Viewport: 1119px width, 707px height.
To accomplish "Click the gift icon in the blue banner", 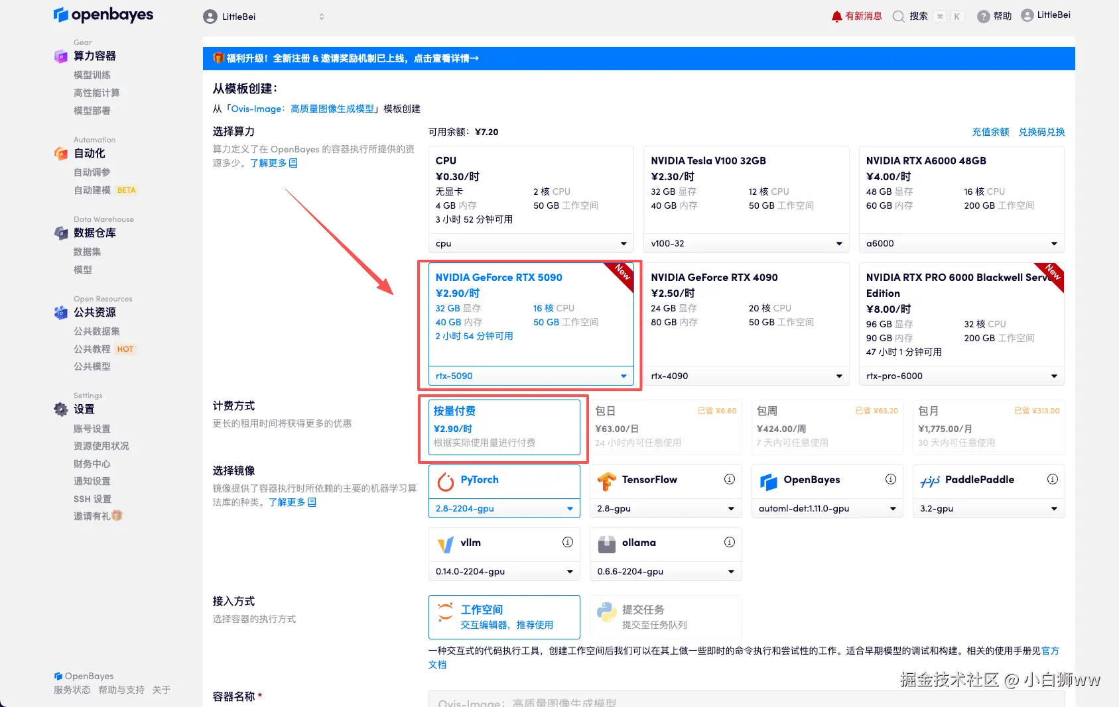I will [218, 58].
